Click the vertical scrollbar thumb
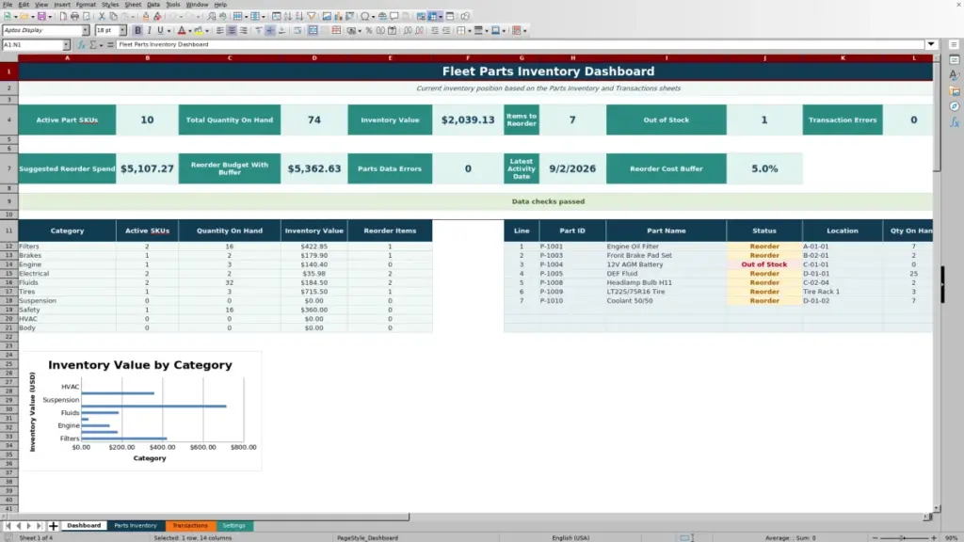964x542 pixels. point(937,117)
